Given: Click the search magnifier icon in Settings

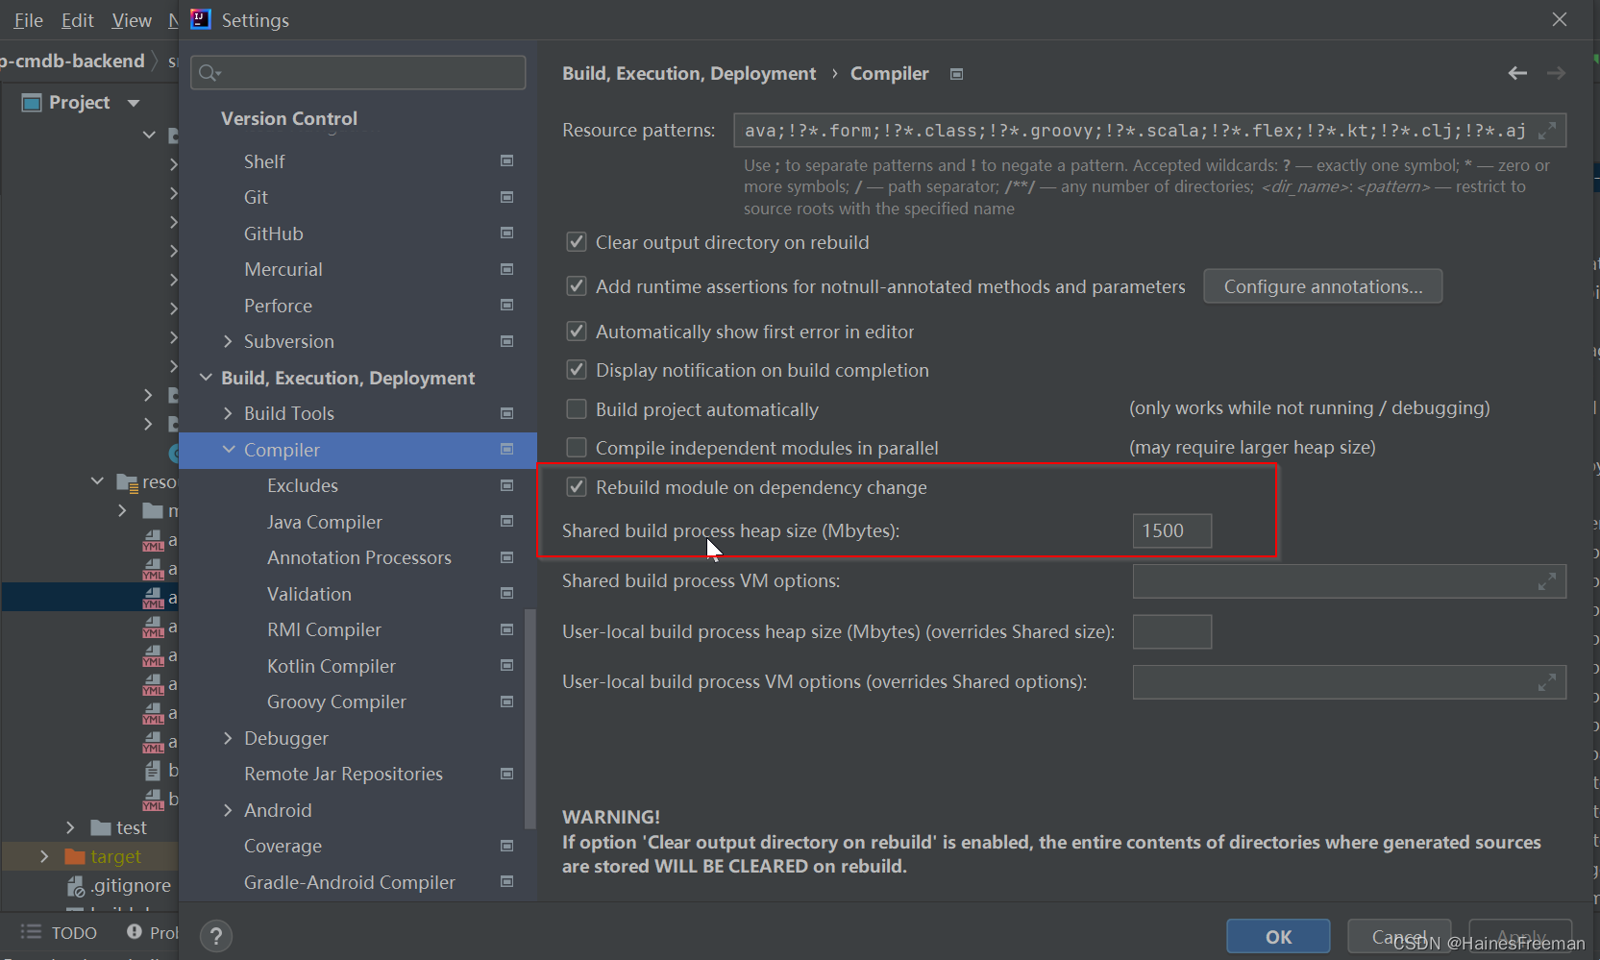Looking at the screenshot, I should [x=208, y=73].
